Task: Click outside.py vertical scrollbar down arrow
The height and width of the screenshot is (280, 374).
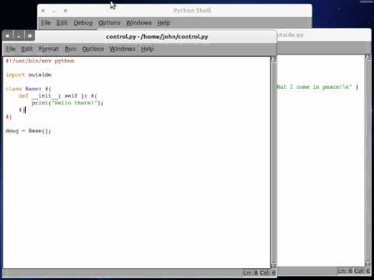Action: (368, 264)
